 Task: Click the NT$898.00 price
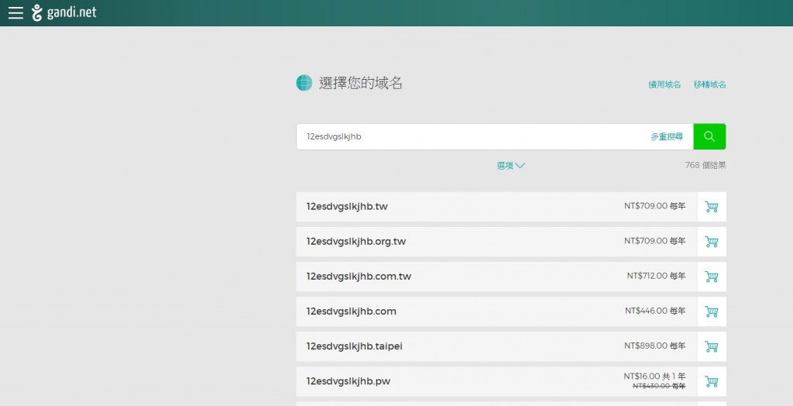(654, 346)
